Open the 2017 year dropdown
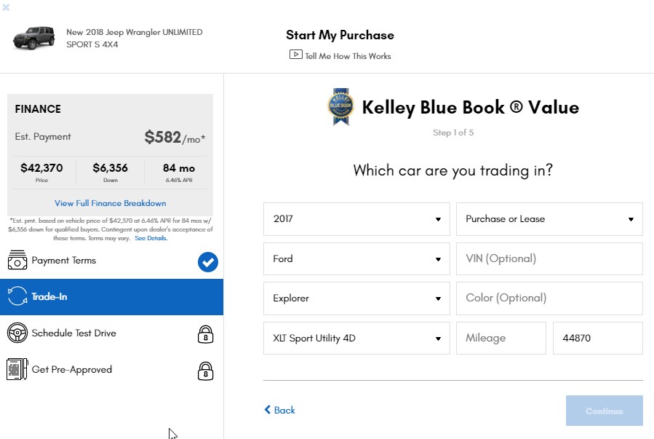The width and height of the screenshot is (654, 439). coord(356,219)
